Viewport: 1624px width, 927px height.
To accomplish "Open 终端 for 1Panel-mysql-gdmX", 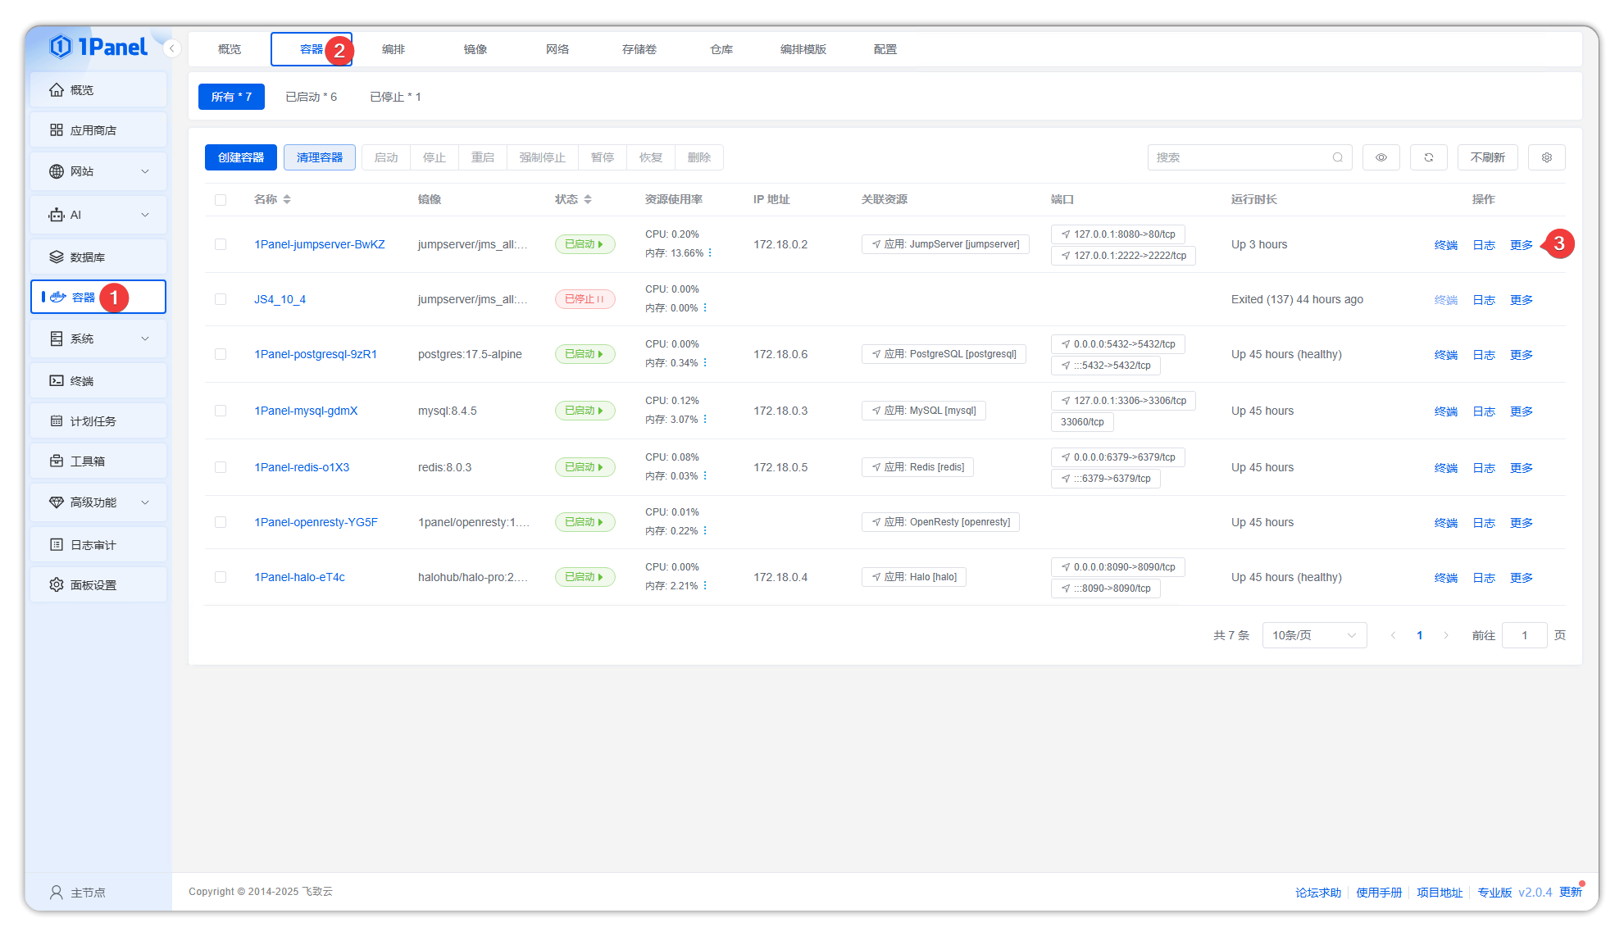I will click(x=1446, y=411).
